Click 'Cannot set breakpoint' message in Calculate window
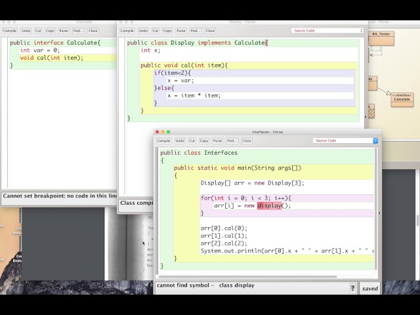 (x=60, y=196)
